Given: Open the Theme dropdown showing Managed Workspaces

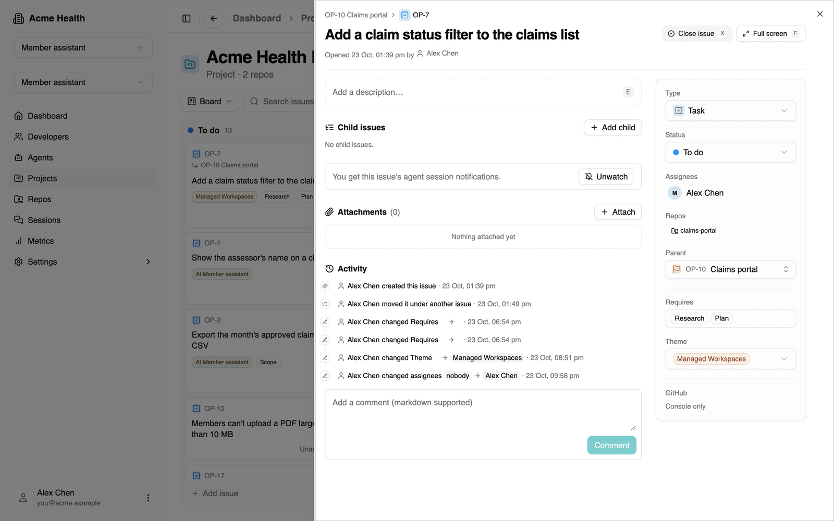Looking at the screenshot, I should (731, 359).
